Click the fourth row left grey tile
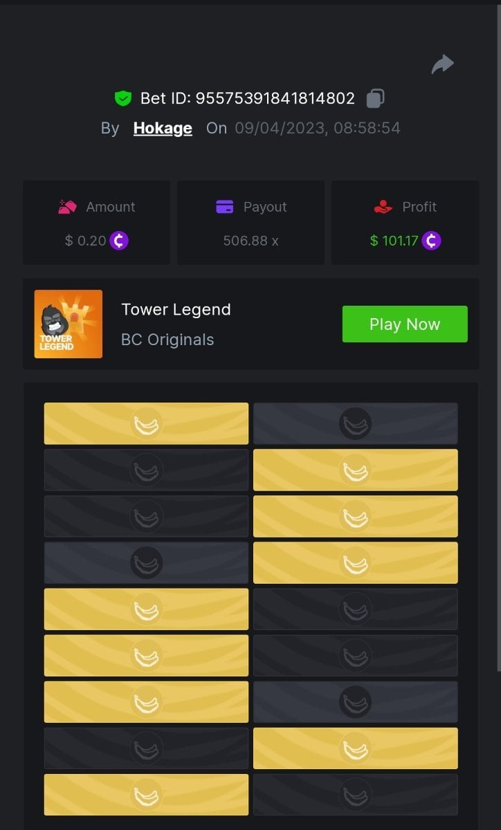The width and height of the screenshot is (501, 830). coord(146,562)
